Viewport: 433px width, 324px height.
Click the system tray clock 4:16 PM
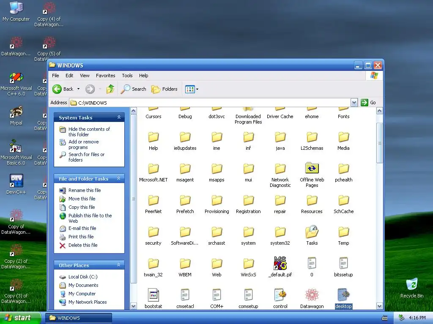pos(417,318)
